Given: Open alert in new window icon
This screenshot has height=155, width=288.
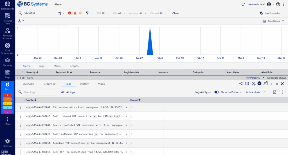Looking at the screenshot, I should [x=247, y=84].
